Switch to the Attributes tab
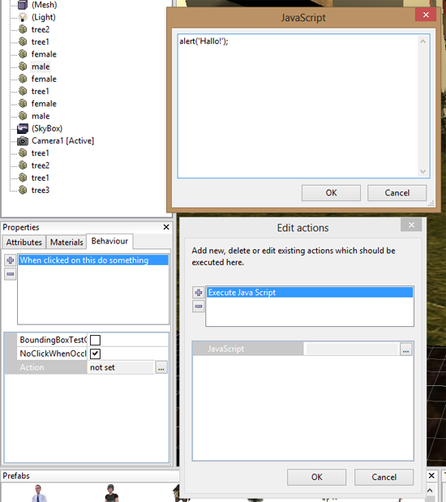The height and width of the screenshot is (502, 446). click(24, 242)
